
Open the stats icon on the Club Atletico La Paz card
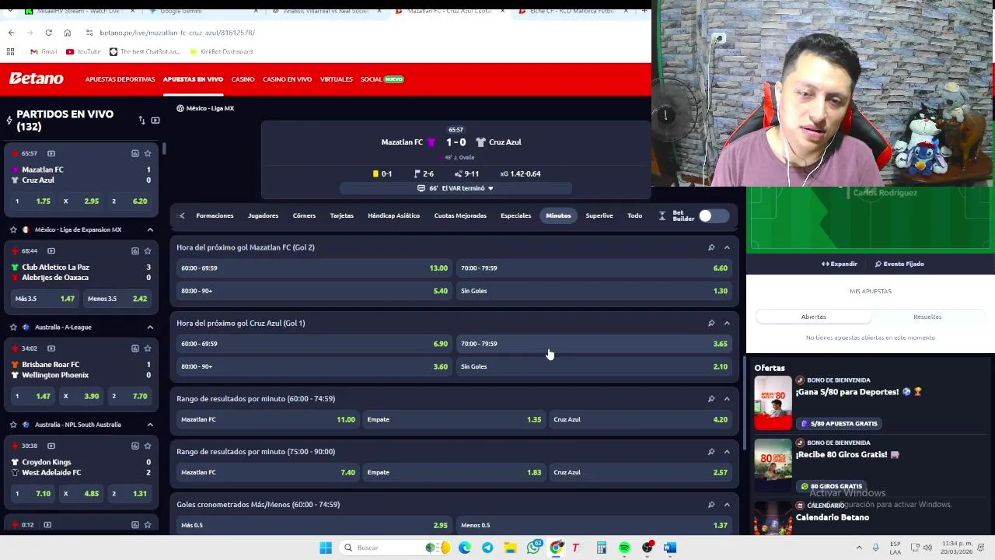click(134, 250)
